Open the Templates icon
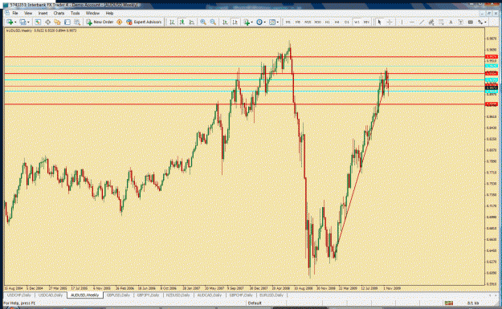Screen dimensions: 502x309 272,22
